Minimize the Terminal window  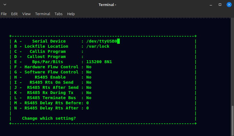click(212, 5)
